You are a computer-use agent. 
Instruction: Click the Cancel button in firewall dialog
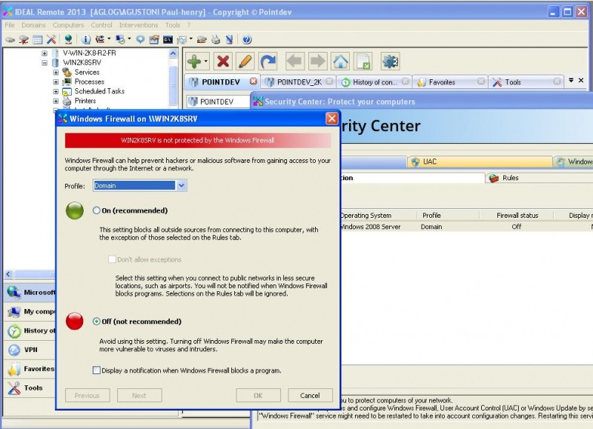[x=310, y=396]
